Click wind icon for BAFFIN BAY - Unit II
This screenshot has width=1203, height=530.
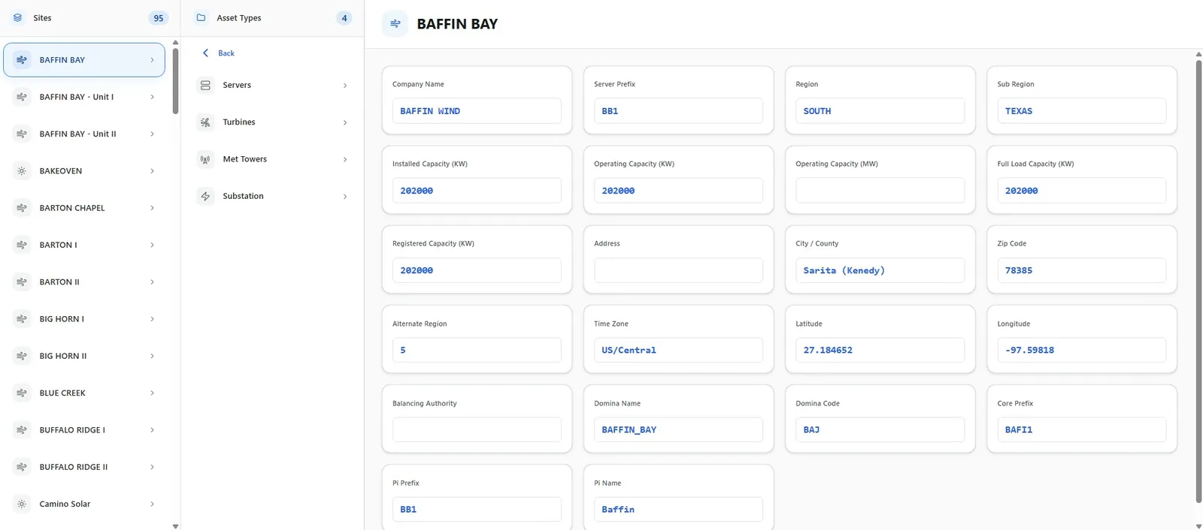click(x=22, y=134)
